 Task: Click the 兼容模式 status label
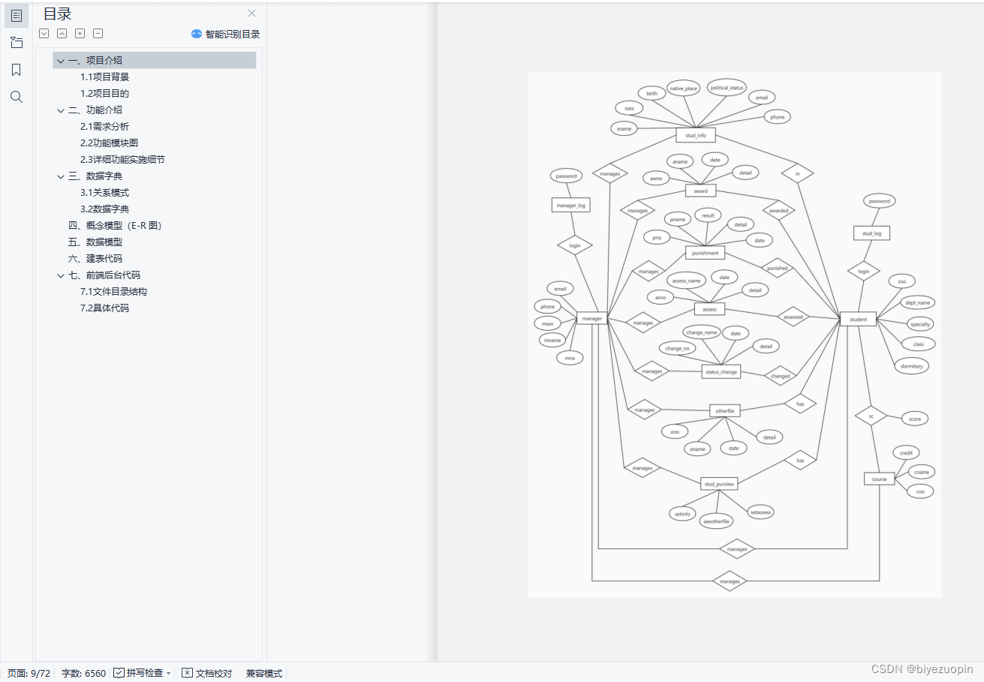(264, 673)
